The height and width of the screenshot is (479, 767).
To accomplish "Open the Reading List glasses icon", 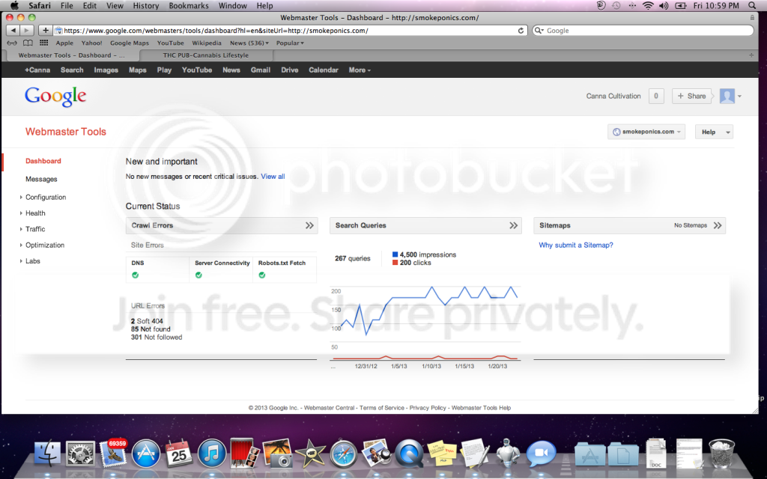I will 12,43.
